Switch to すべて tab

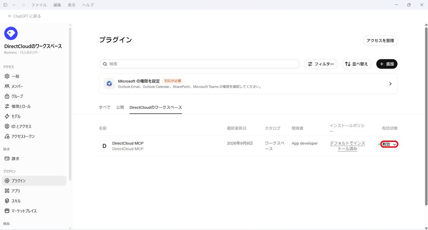(x=104, y=107)
